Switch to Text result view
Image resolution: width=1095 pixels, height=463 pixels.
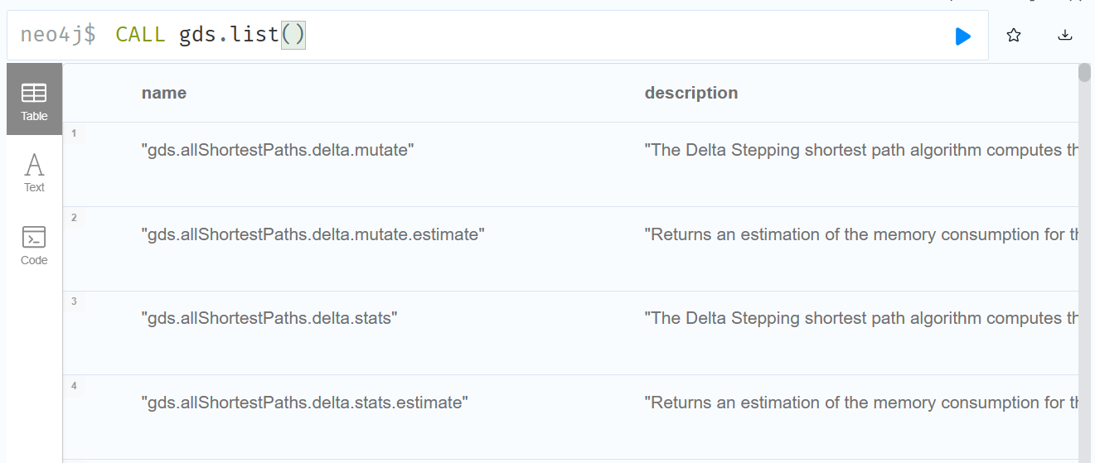tap(34, 172)
